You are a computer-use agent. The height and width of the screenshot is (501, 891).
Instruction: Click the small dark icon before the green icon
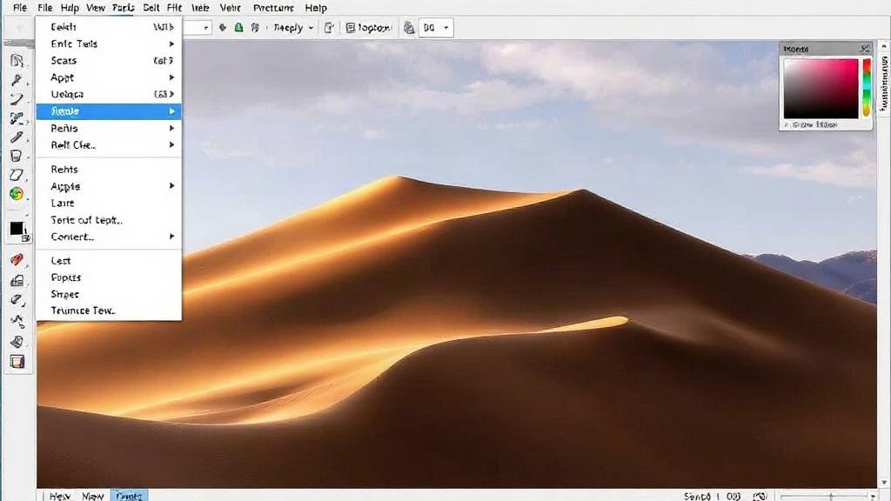pos(223,27)
